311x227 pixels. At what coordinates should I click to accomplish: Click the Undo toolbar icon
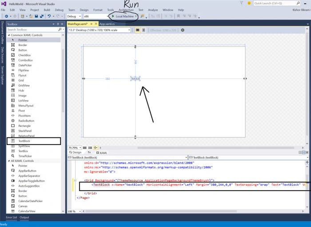click(49, 16)
